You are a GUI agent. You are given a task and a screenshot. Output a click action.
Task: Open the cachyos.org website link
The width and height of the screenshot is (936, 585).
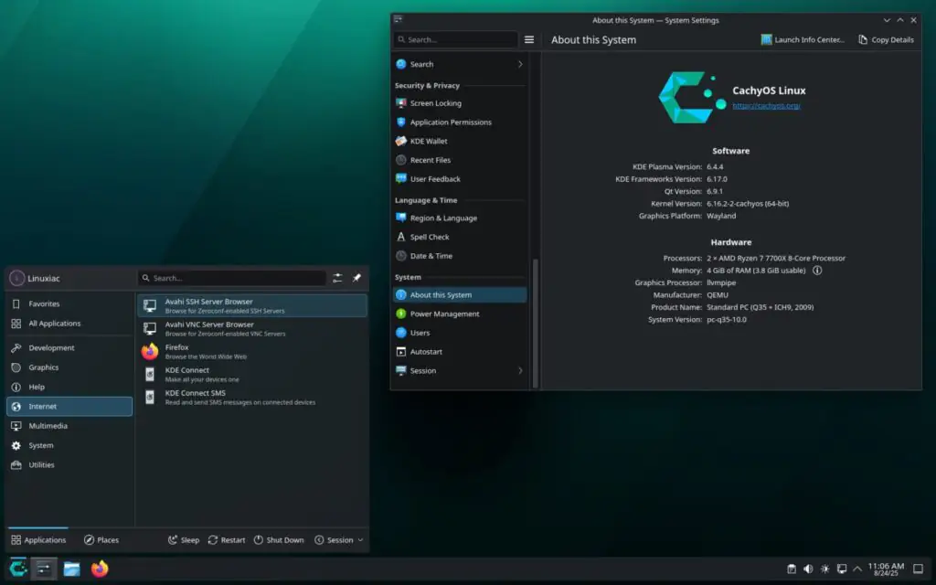766,106
